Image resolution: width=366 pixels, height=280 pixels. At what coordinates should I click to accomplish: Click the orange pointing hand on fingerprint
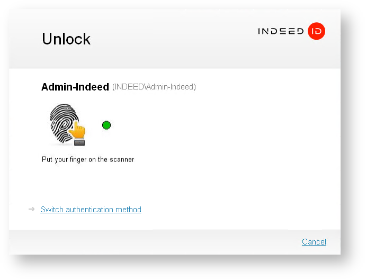point(78,129)
